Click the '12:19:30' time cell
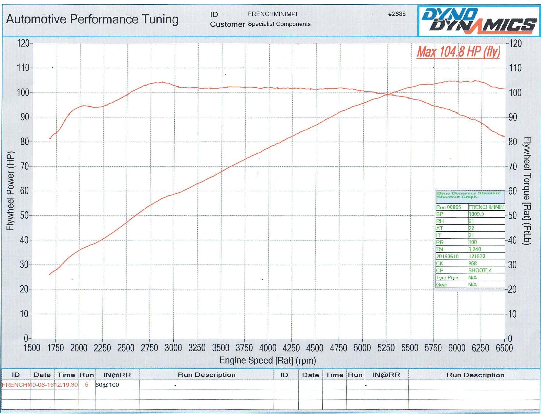This screenshot has width=541, height=414. click(x=66, y=385)
